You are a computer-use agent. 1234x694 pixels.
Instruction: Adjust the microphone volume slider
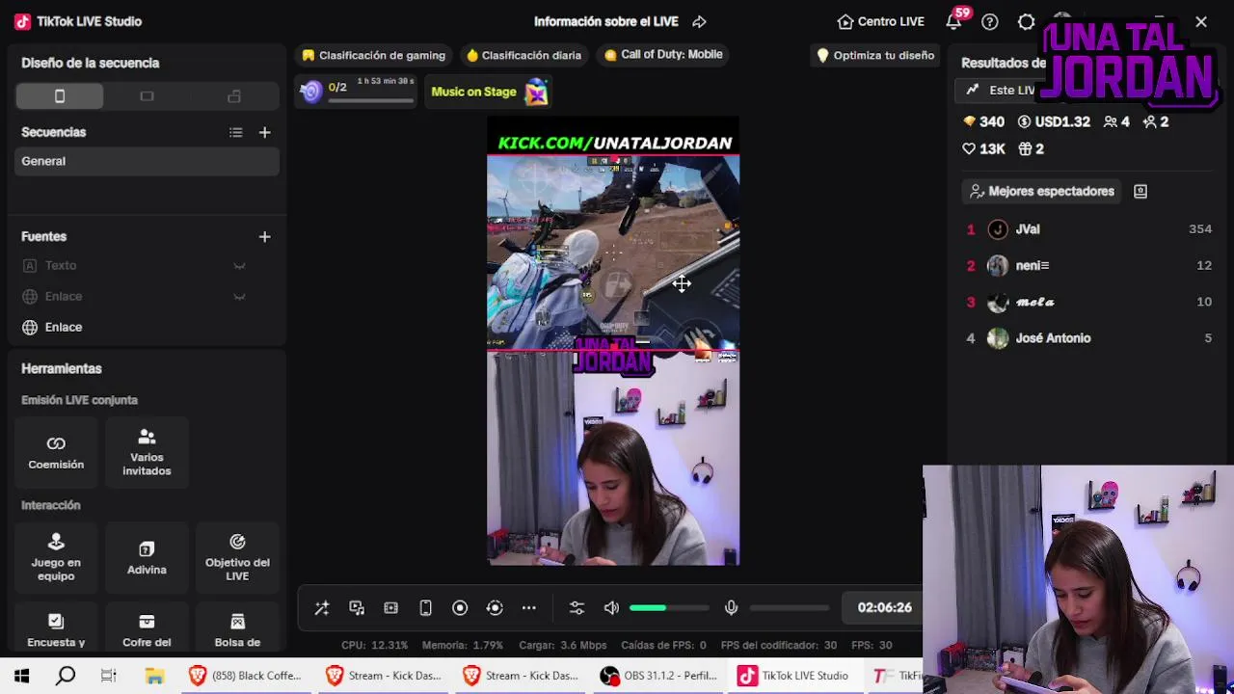790,607
